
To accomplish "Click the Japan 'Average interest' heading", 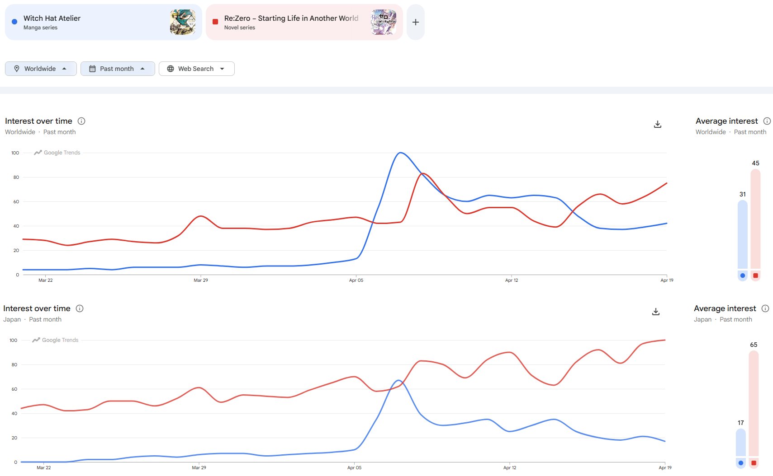I will point(725,308).
